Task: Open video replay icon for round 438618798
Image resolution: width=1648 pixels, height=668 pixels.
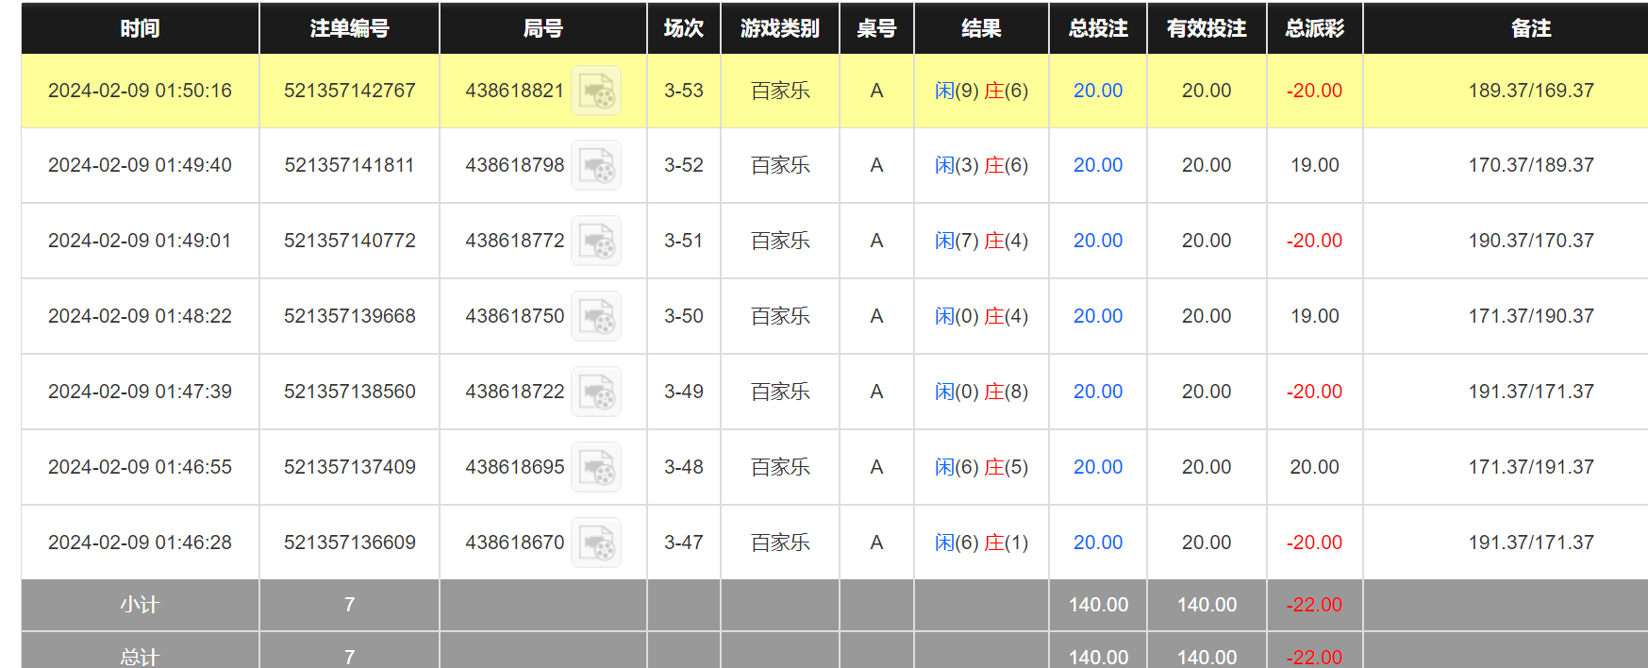Action: click(596, 166)
